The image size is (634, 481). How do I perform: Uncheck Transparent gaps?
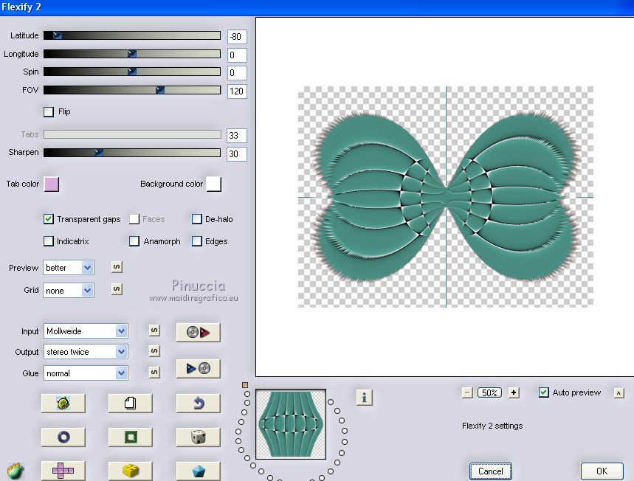[49, 219]
